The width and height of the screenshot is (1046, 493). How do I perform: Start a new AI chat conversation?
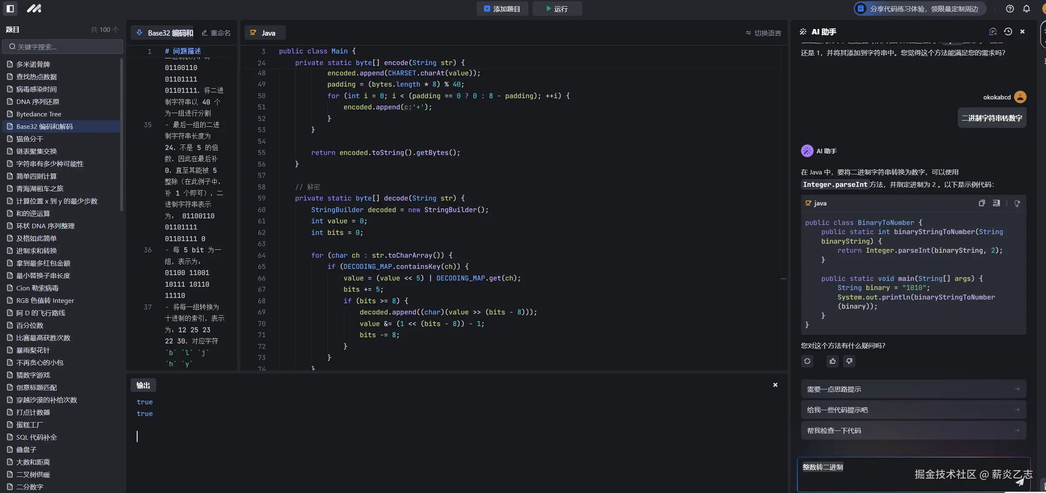993,32
